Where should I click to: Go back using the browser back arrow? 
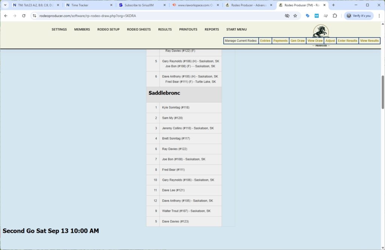5,16
